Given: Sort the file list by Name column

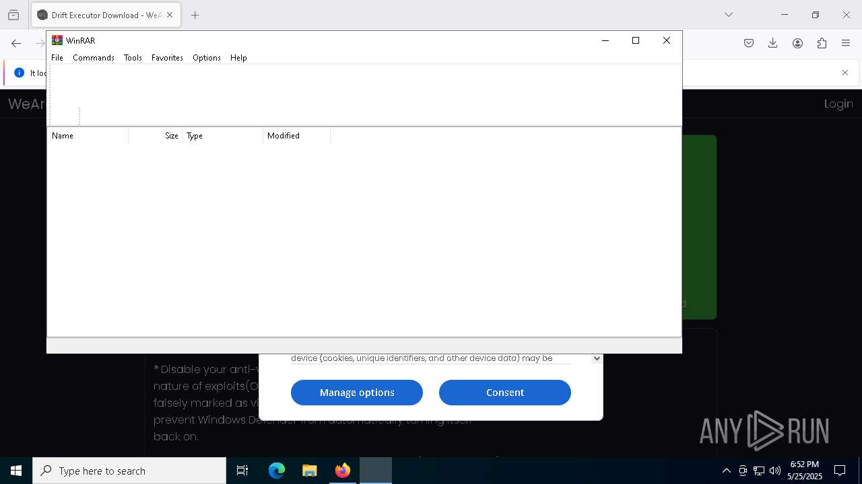Looking at the screenshot, I should pyautogui.click(x=88, y=136).
